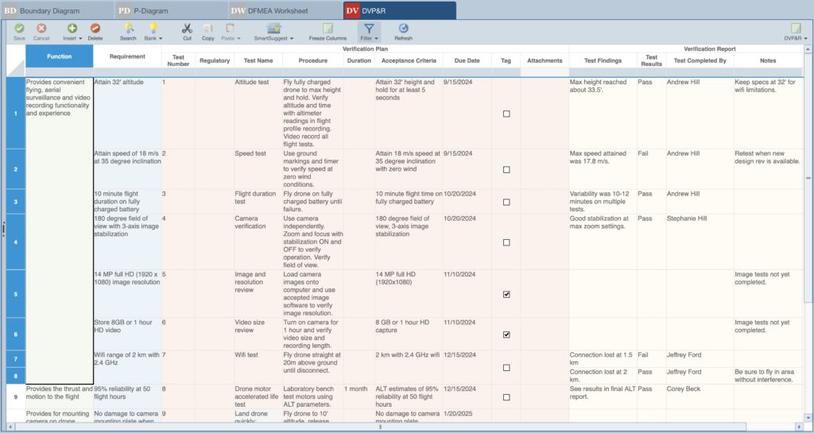The width and height of the screenshot is (814, 433).
Task: Click the horizontal scrollbar at bottom
Action: [x=379, y=427]
